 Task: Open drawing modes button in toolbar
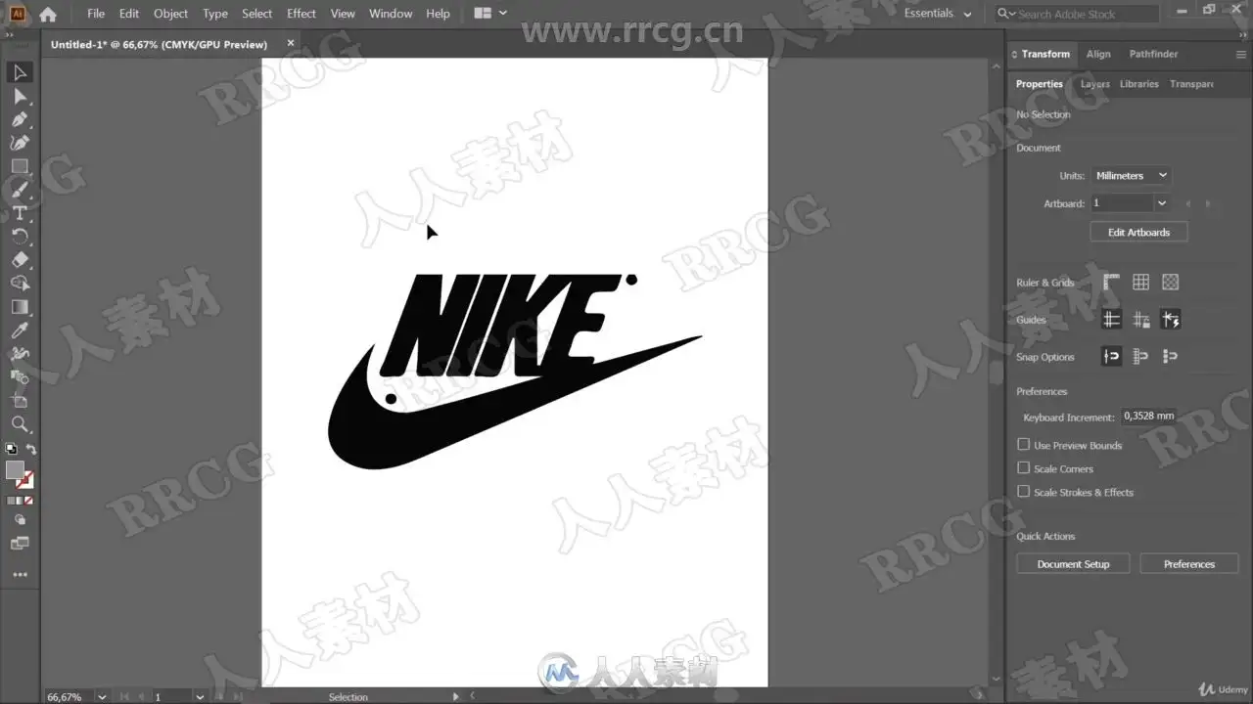20,520
